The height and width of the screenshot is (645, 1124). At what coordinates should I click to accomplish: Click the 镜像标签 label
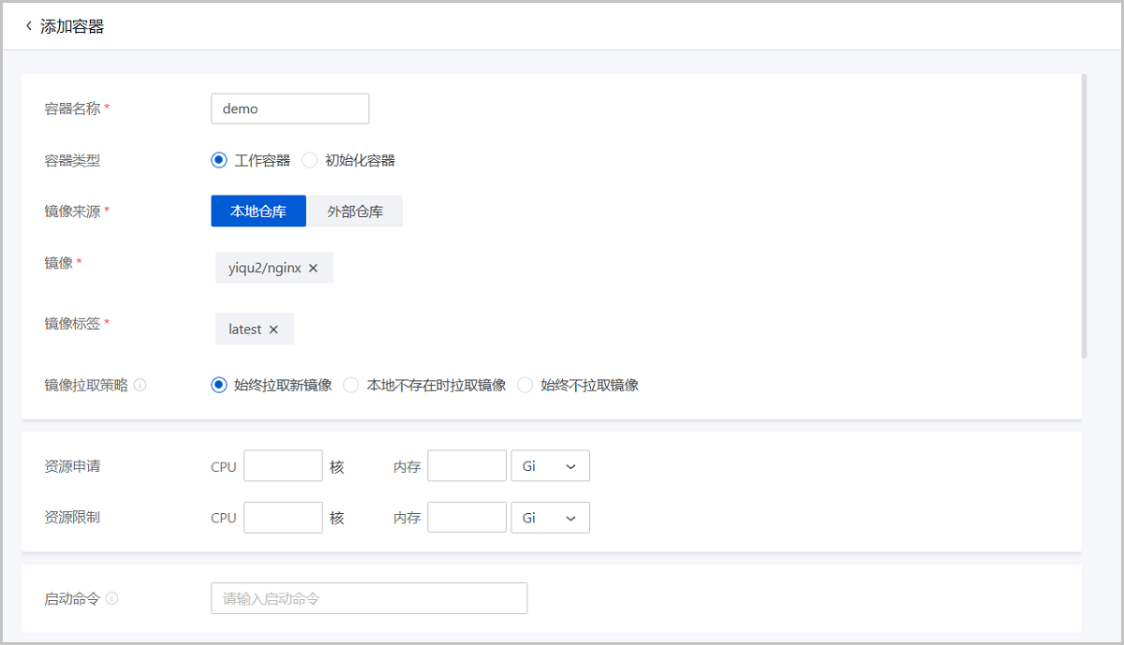click(x=72, y=324)
